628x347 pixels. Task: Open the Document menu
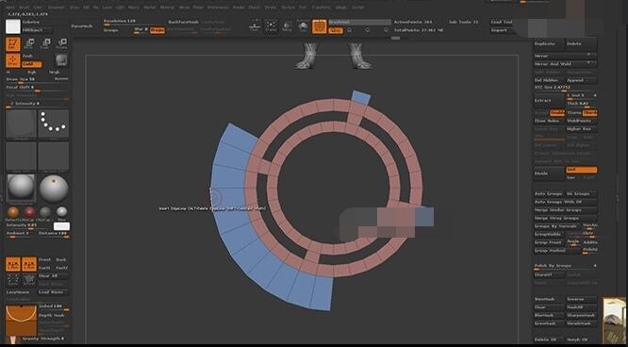(x=56, y=8)
